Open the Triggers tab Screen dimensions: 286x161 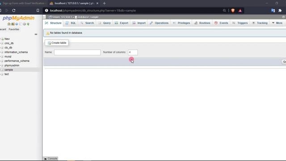coord(240,23)
